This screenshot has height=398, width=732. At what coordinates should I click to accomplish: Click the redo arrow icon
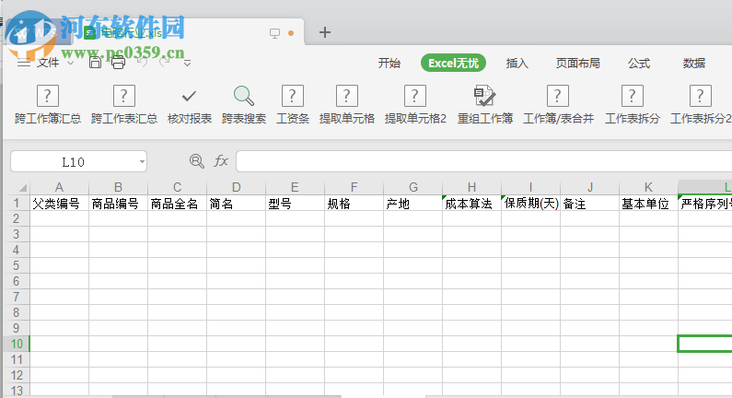click(x=164, y=62)
